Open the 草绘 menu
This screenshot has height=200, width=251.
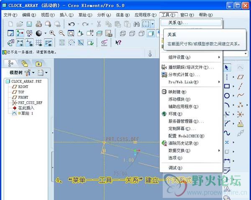click(x=85, y=15)
